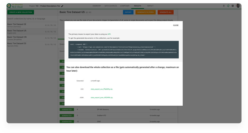The image size is (248, 133).
Task: Click Create a New Collection button
Action: pos(21,12)
